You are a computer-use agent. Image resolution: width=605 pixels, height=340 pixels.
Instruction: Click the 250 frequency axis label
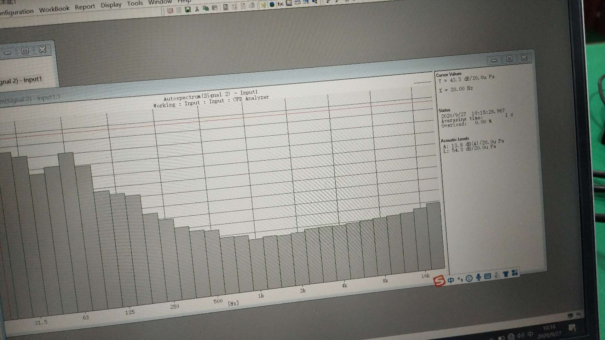coord(175,306)
